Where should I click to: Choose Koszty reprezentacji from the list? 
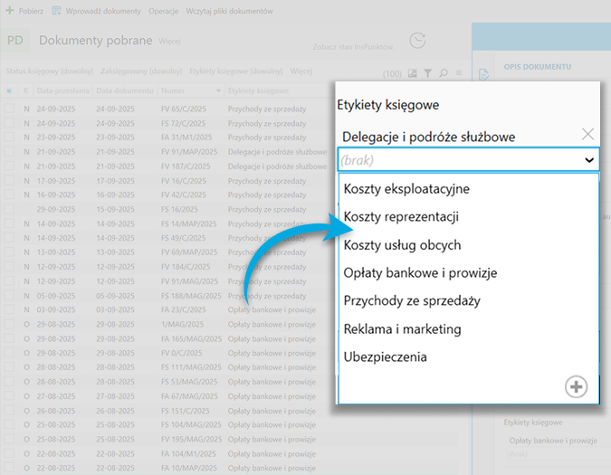click(401, 217)
